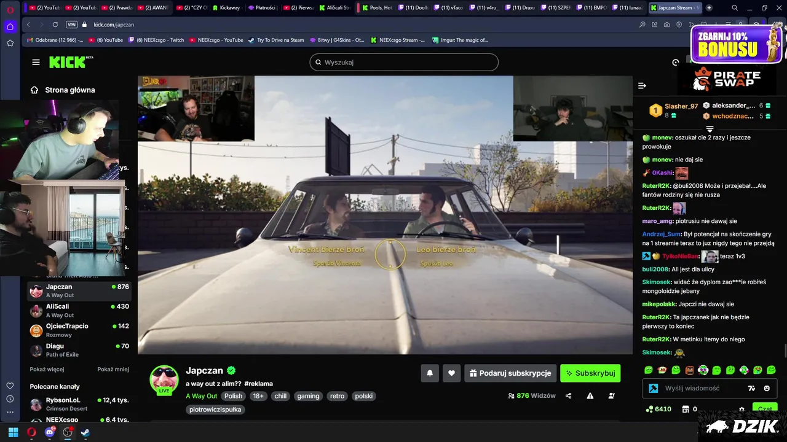The width and height of the screenshot is (787, 442).
Task: Open Diagu channel in sidebar
Action: click(x=79, y=350)
